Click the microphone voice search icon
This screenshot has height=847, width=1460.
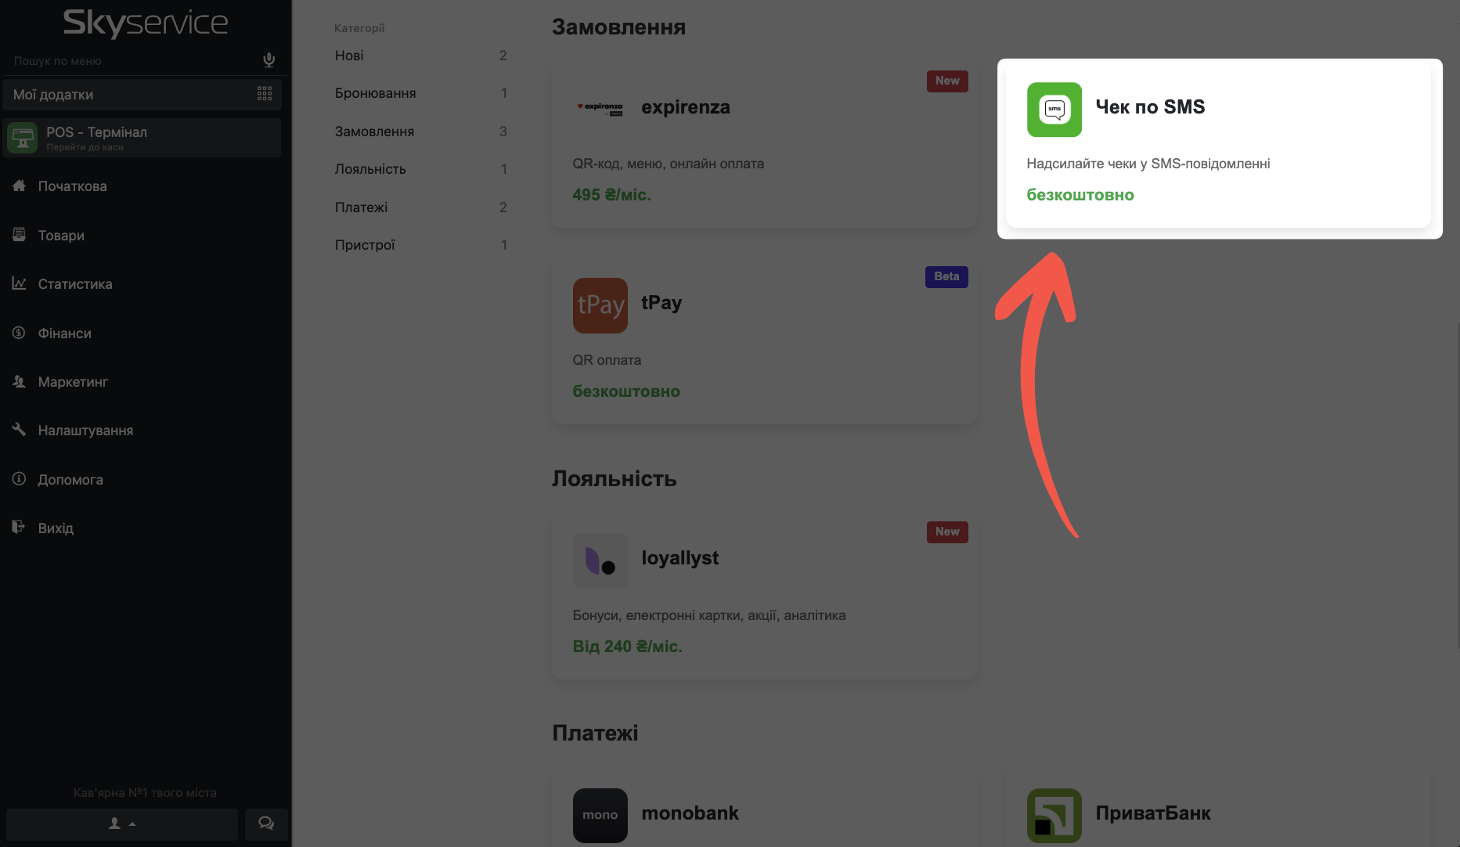(269, 60)
